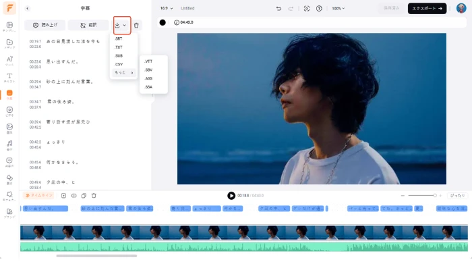The image size is (472, 270).
Task: Delete the selected clip using the timeline trash icon
Action: pos(94,196)
